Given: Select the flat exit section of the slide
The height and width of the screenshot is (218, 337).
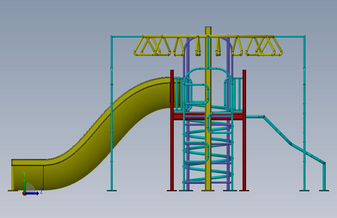Looking at the screenshot, I should (28, 175).
